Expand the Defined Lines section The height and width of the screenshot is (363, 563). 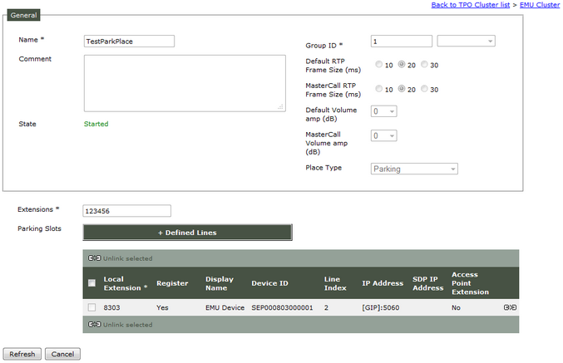187,233
